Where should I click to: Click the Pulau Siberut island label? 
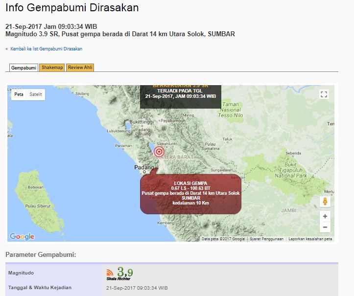pyautogui.click(x=38, y=206)
